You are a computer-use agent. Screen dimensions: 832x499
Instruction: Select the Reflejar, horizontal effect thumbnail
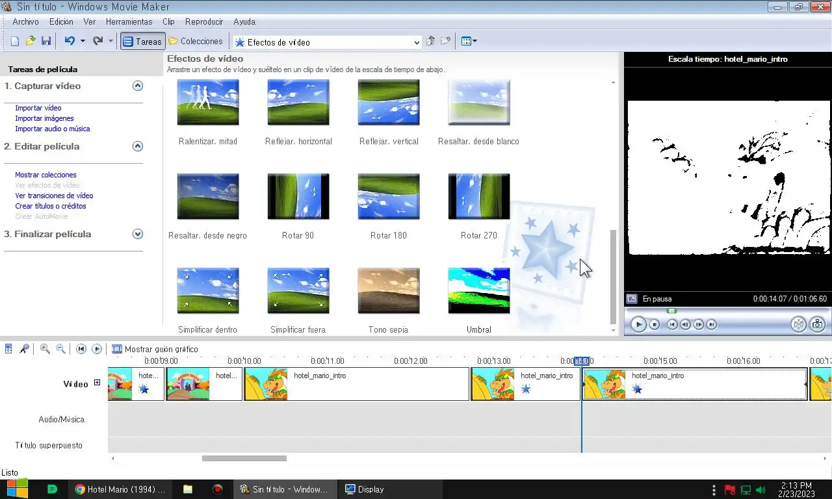298,102
